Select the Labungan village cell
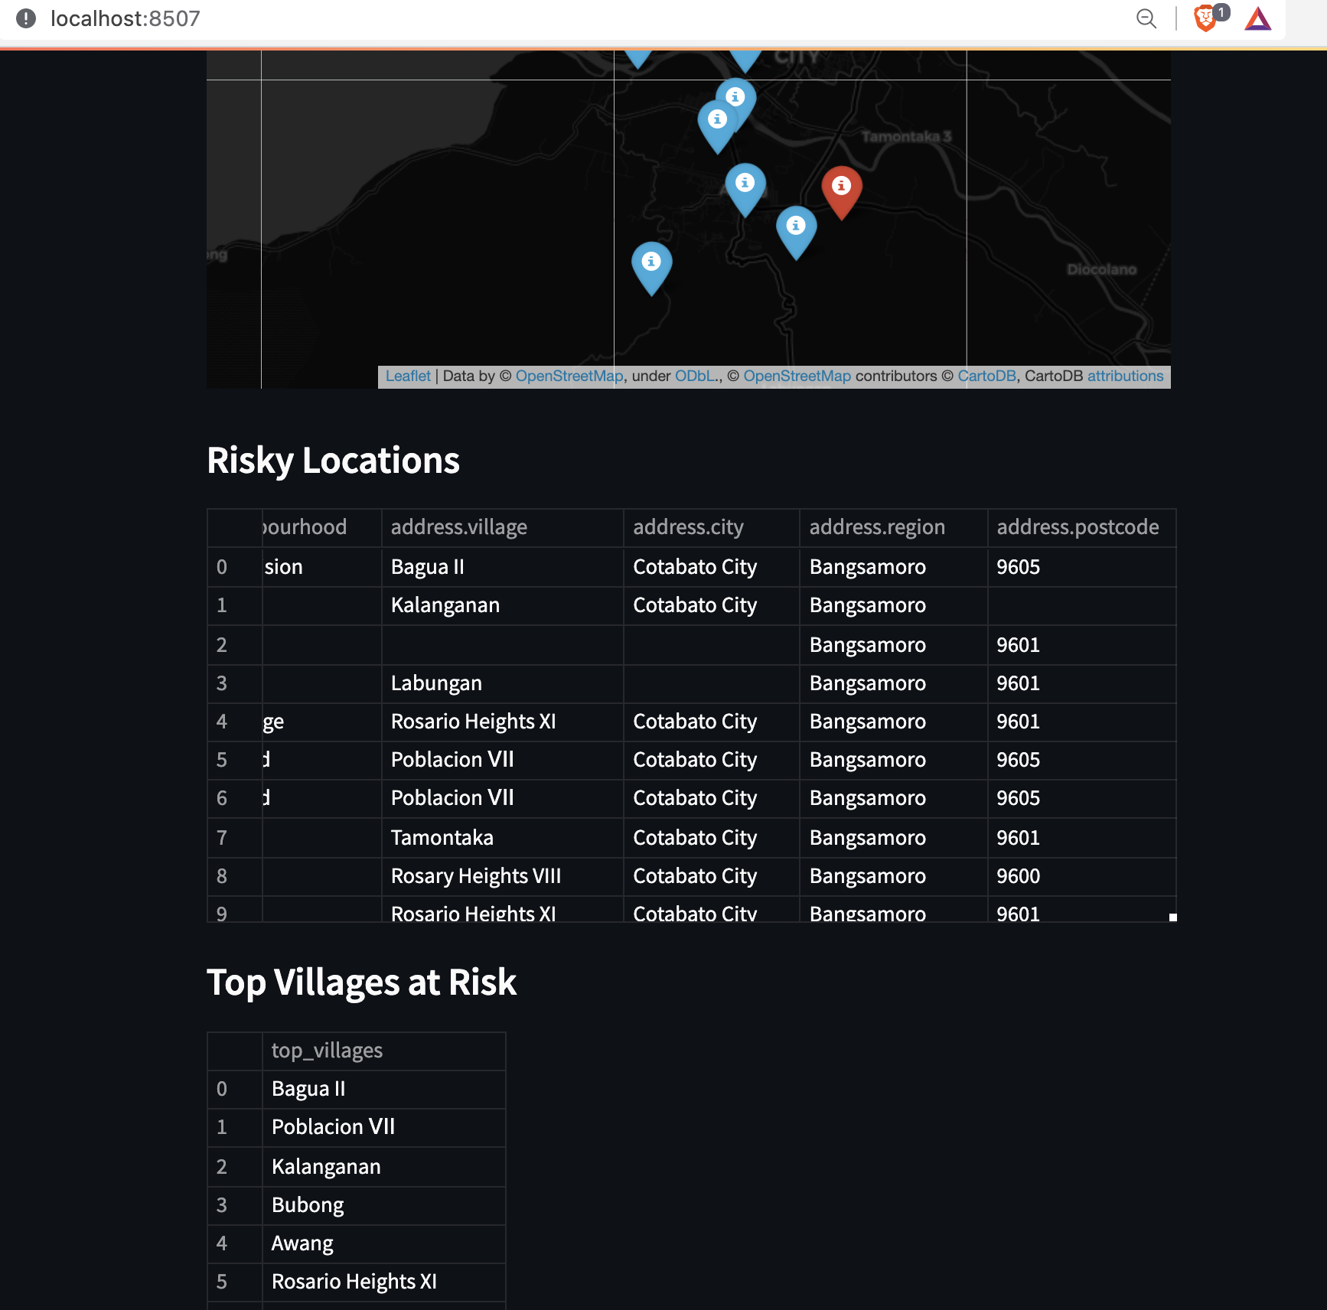Viewport: 1327px width, 1310px height. (503, 683)
